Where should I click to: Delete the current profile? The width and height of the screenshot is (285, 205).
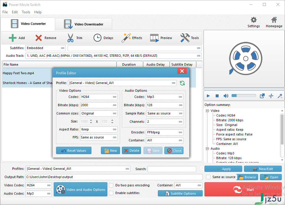tap(131, 151)
